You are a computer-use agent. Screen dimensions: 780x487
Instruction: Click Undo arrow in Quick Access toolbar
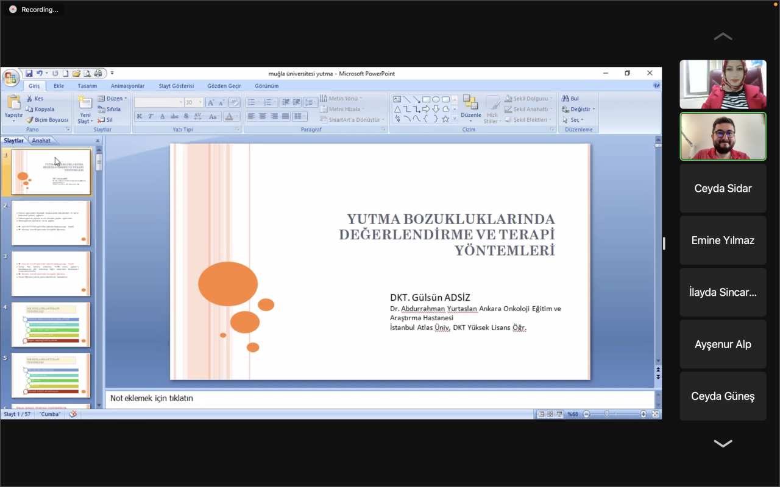(x=40, y=74)
